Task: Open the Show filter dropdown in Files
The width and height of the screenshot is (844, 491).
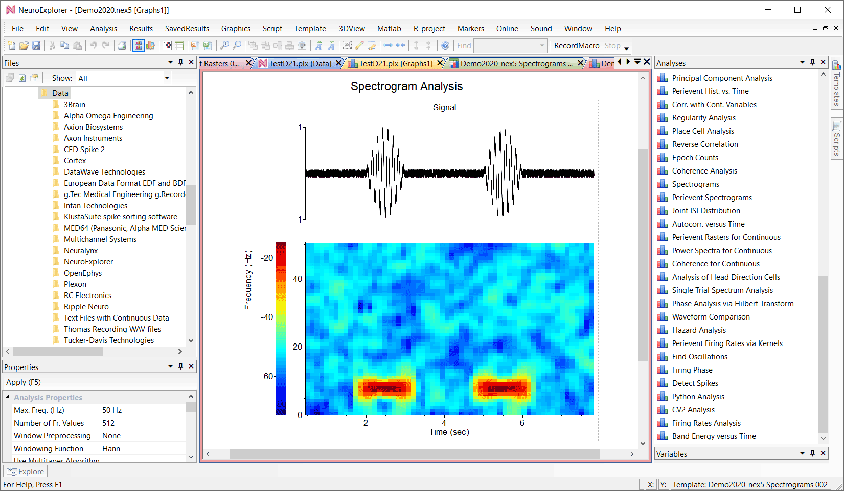Action: [x=167, y=78]
